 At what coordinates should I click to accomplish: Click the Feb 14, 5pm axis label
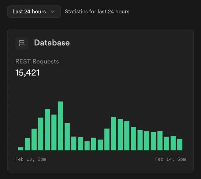(x=171, y=159)
